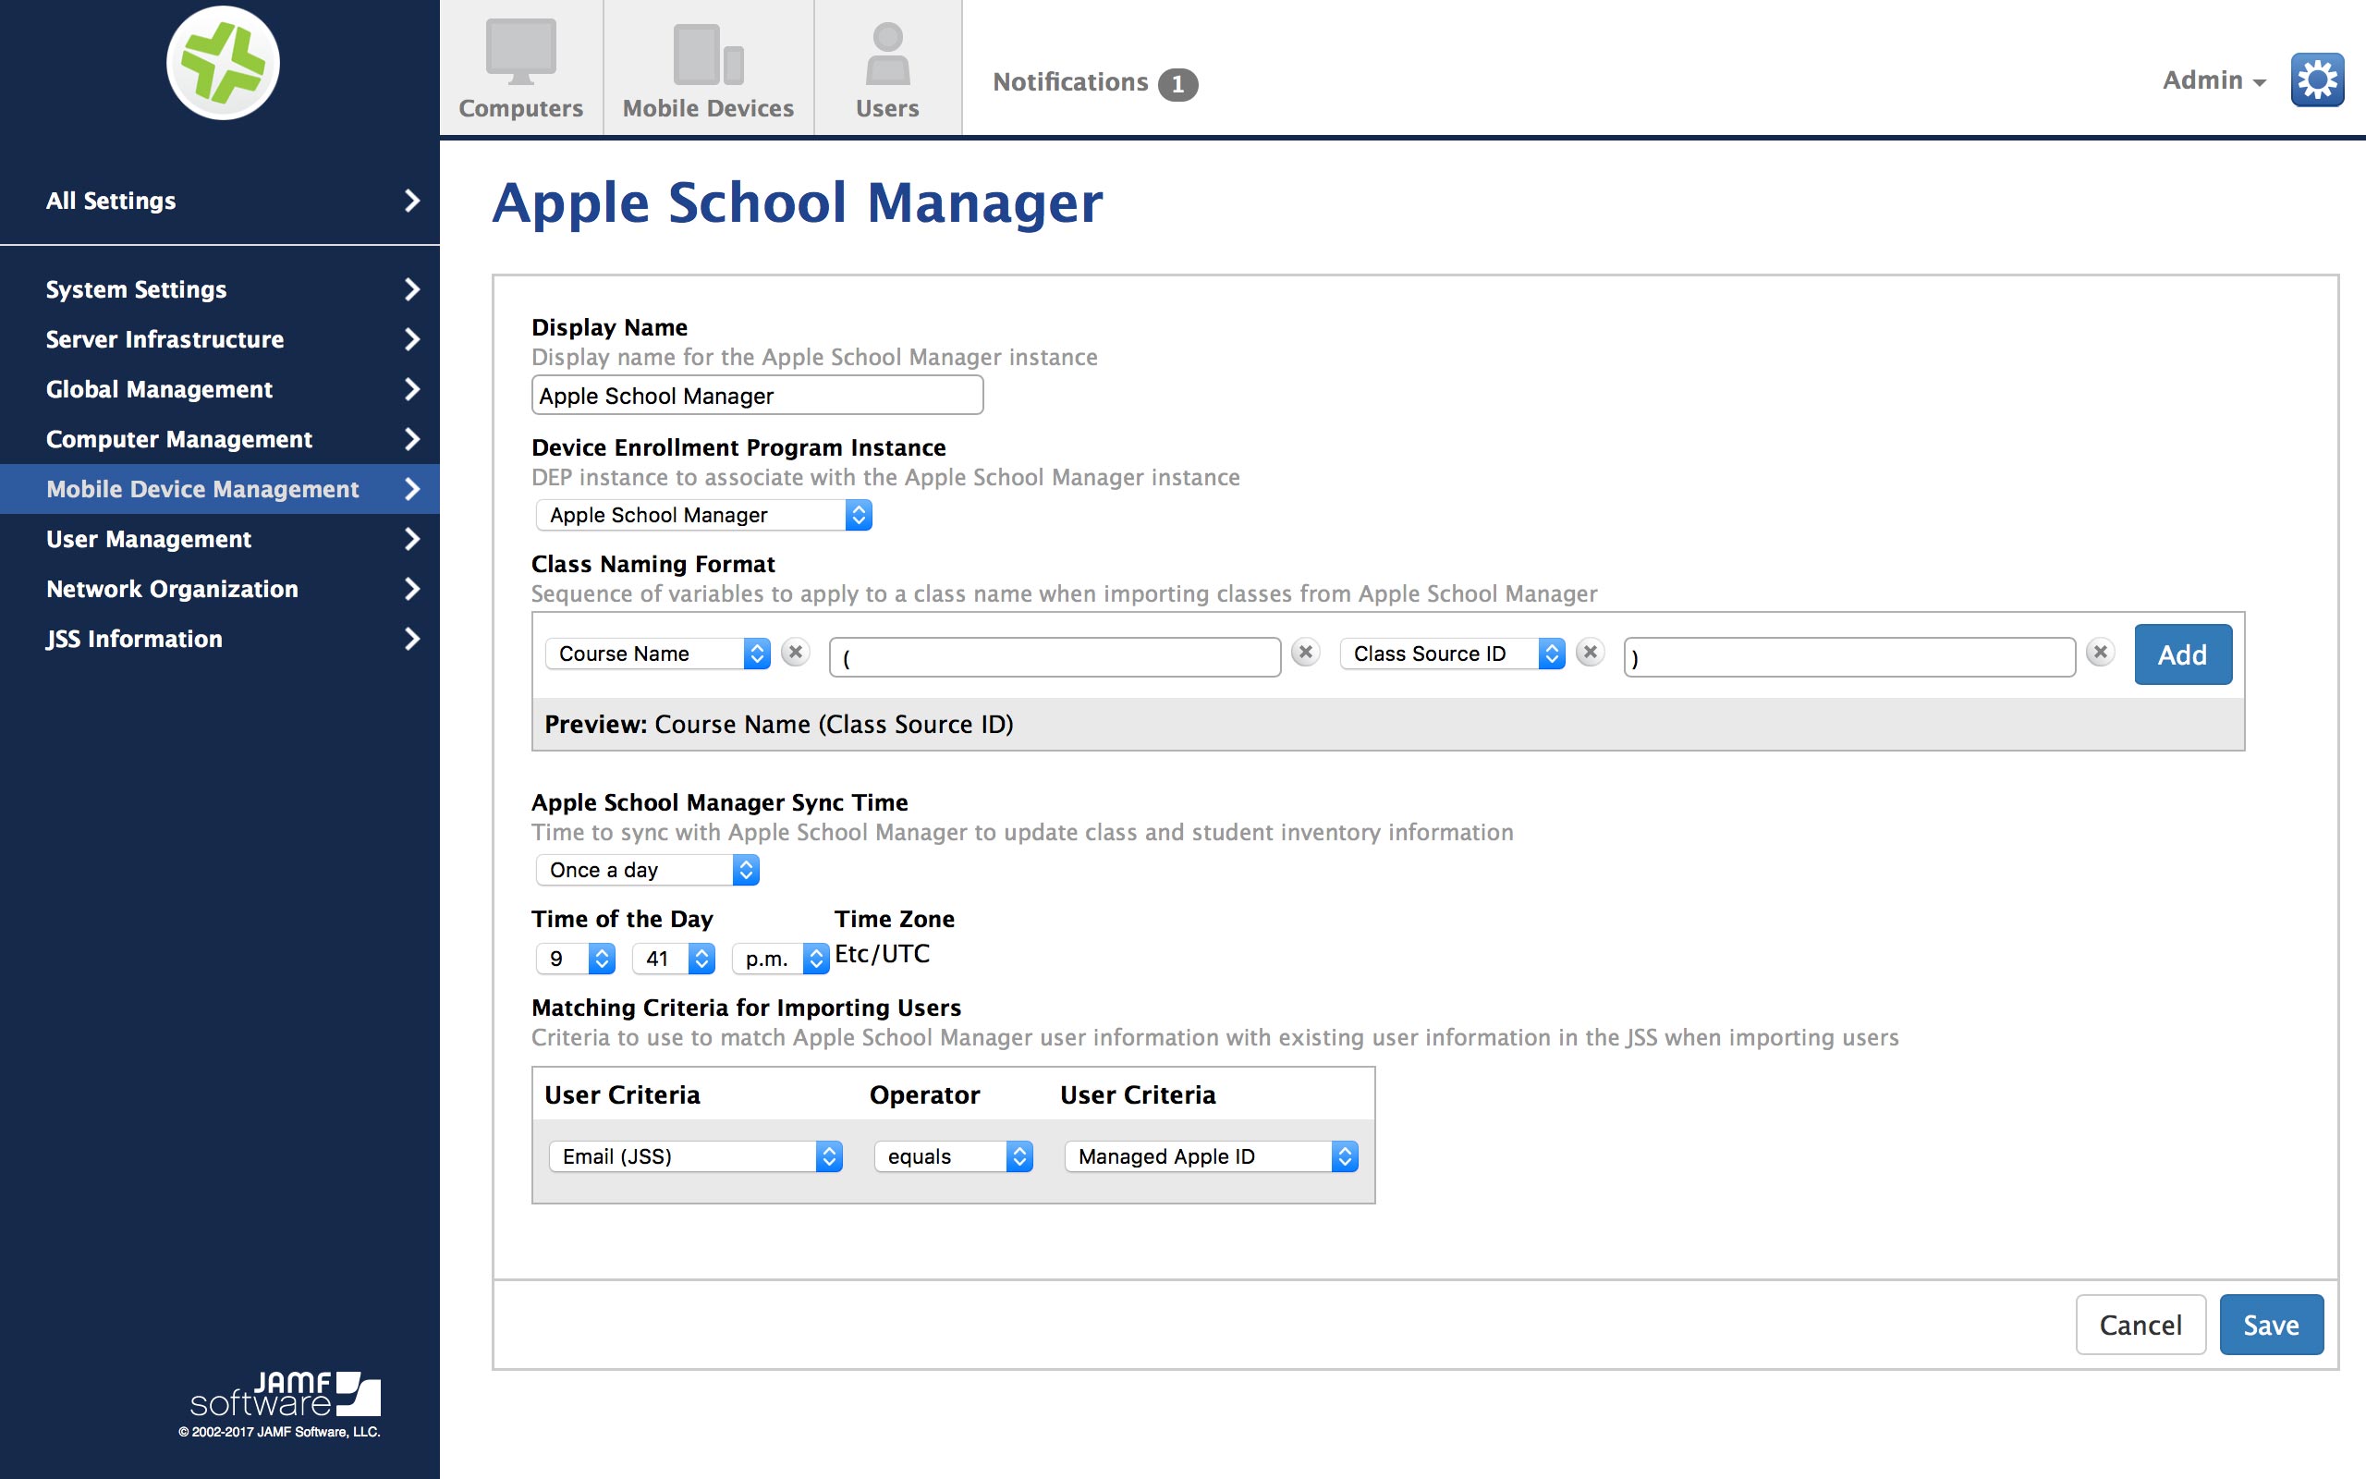The image size is (2366, 1479).
Task: Open the Device Enrollment Program Instance dropdown
Action: point(703,515)
